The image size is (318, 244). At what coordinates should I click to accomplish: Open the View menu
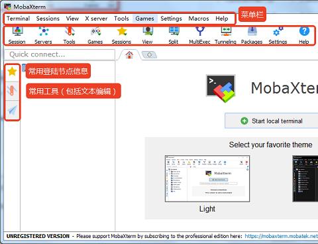click(72, 19)
